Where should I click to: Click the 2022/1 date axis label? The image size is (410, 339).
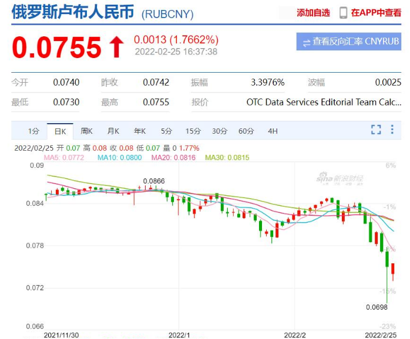(179, 335)
